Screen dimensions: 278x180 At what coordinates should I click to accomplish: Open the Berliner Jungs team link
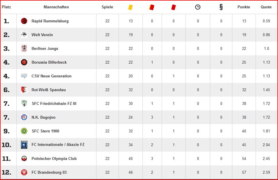[x=45, y=48]
